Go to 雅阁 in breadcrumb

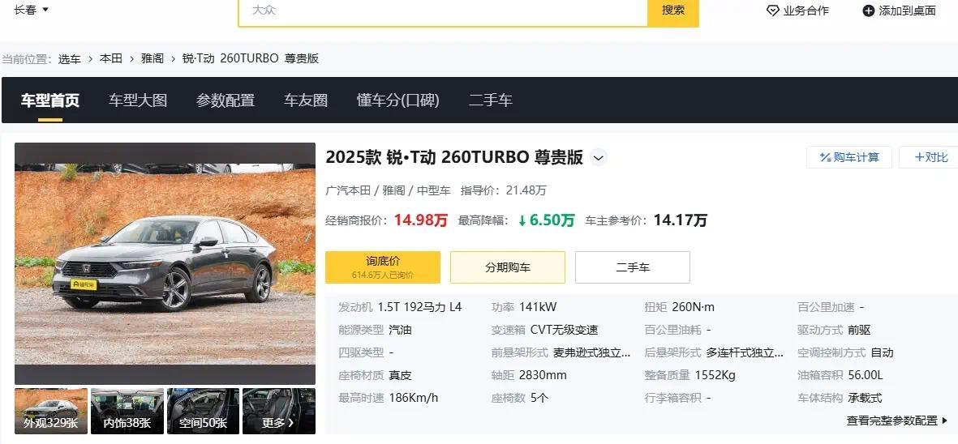pos(153,59)
